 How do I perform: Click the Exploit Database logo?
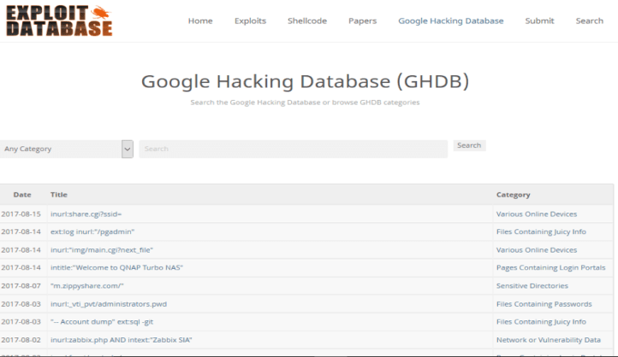click(57, 21)
